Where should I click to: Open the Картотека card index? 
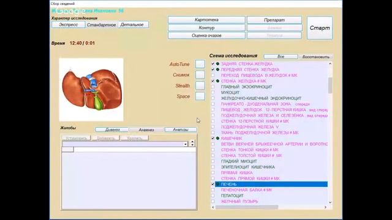click(206, 20)
